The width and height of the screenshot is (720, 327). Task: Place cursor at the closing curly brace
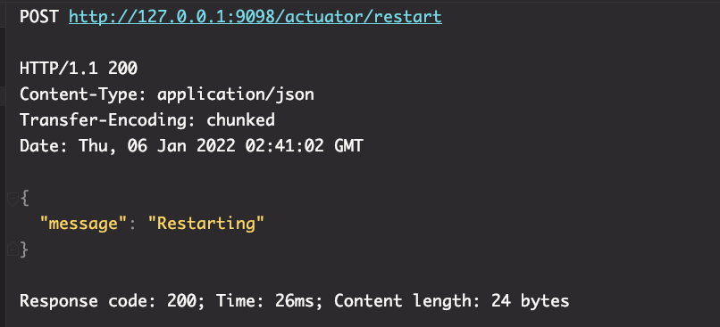pyautogui.click(x=24, y=249)
